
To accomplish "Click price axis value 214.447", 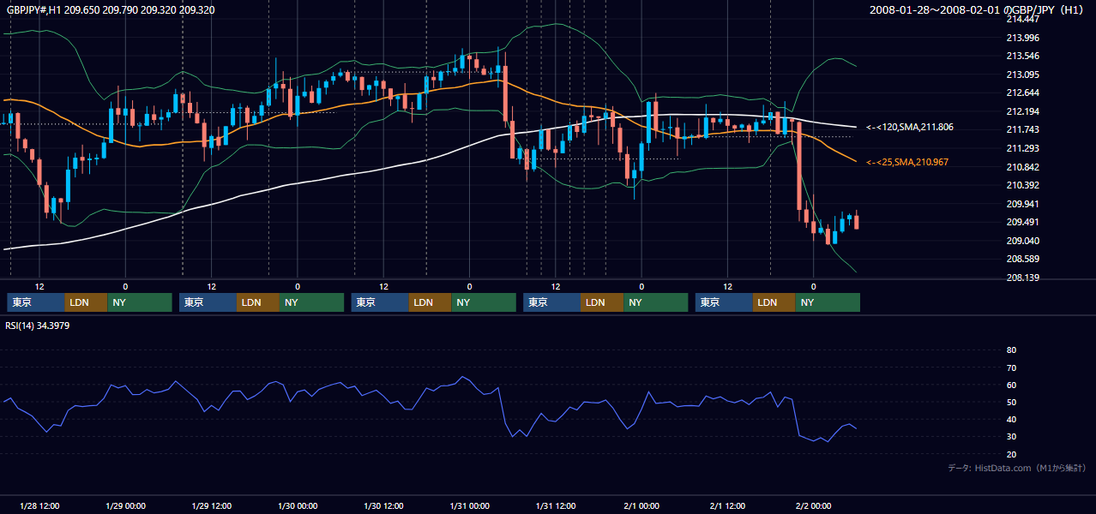I will [1022, 19].
